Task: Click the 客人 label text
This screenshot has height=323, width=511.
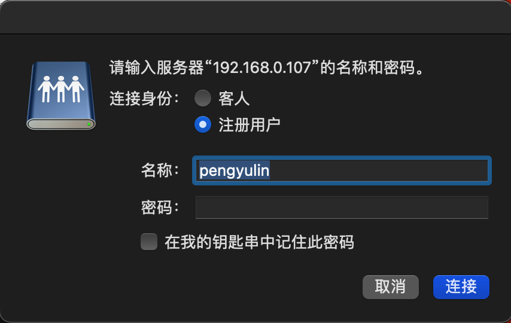Action: click(x=234, y=98)
